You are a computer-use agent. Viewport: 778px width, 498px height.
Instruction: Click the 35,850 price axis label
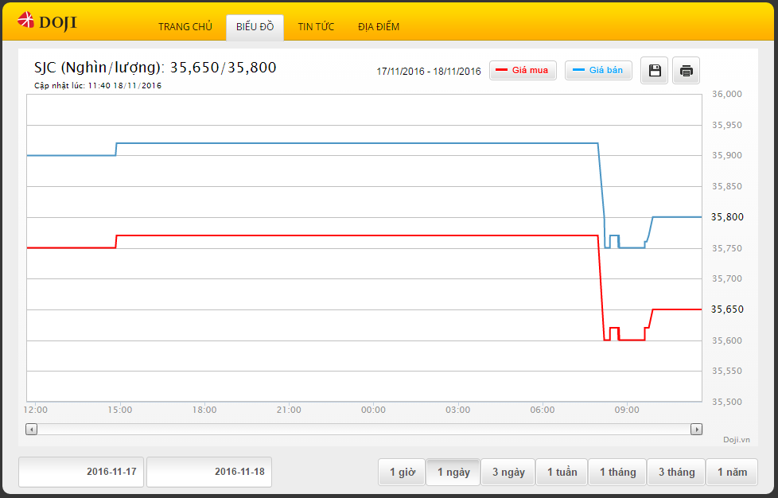pyautogui.click(x=727, y=186)
